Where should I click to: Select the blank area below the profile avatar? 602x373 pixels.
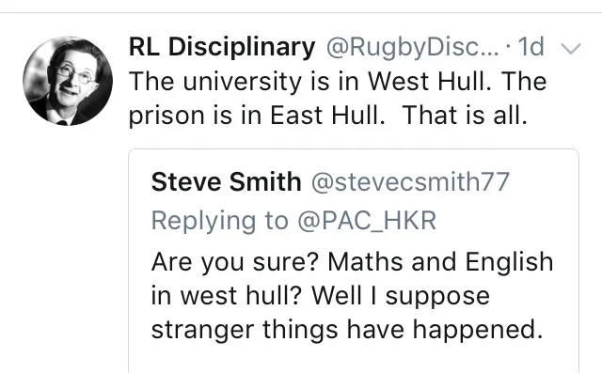click(68, 249)
